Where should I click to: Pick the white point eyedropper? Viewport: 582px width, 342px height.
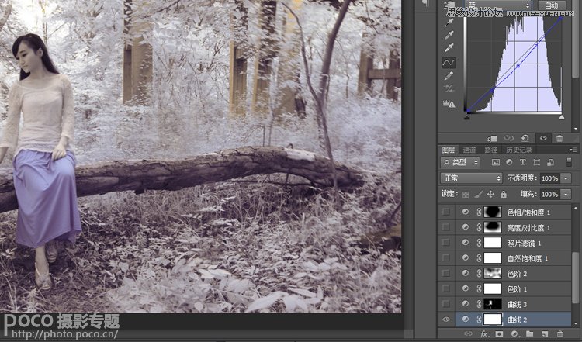pyautogui.click(x=449, y=48)
